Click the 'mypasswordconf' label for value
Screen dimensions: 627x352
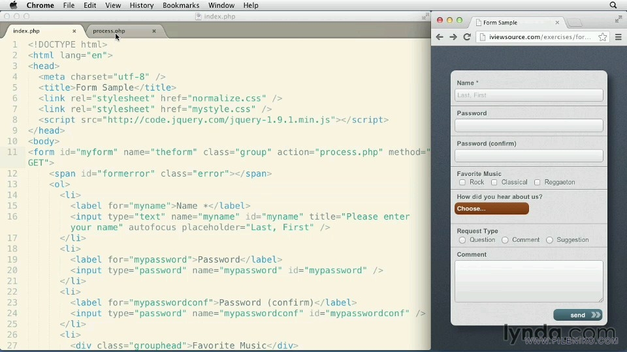click(171, 302)
